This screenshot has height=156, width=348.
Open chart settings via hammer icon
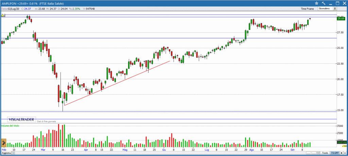(x=324, y=3)
